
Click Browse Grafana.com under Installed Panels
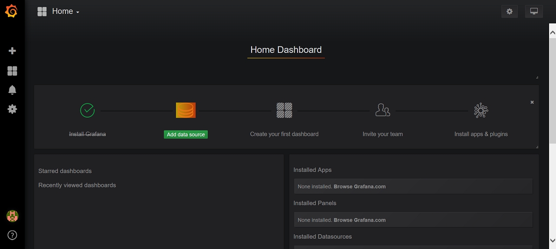click(x=360, y=220)
